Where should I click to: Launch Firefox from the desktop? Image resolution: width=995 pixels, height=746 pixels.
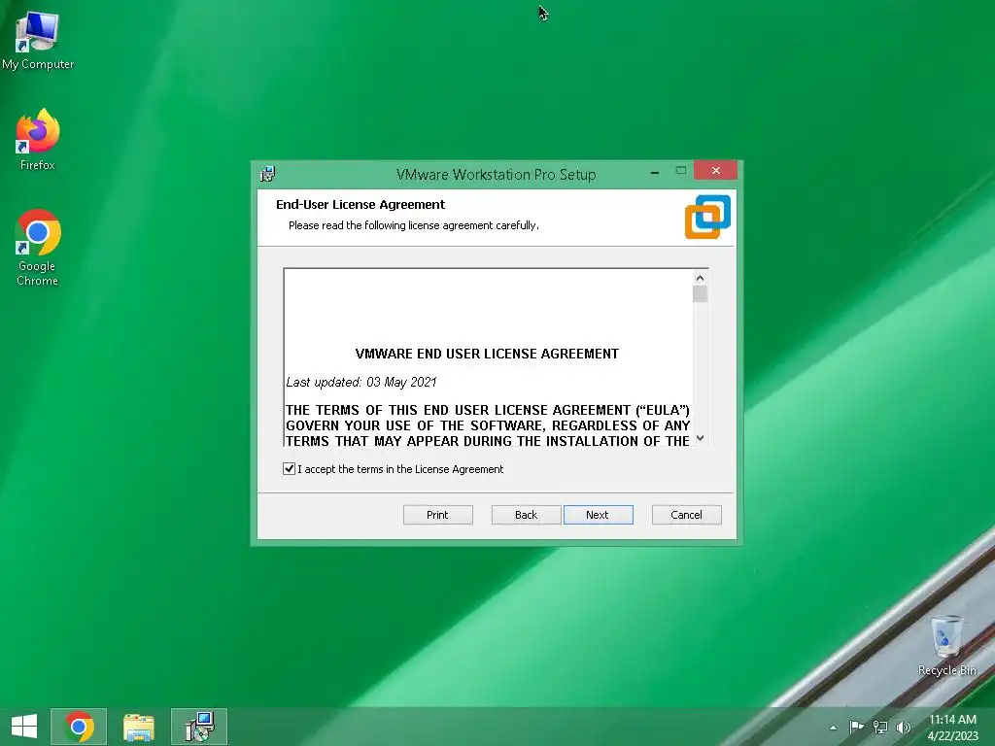38,139
